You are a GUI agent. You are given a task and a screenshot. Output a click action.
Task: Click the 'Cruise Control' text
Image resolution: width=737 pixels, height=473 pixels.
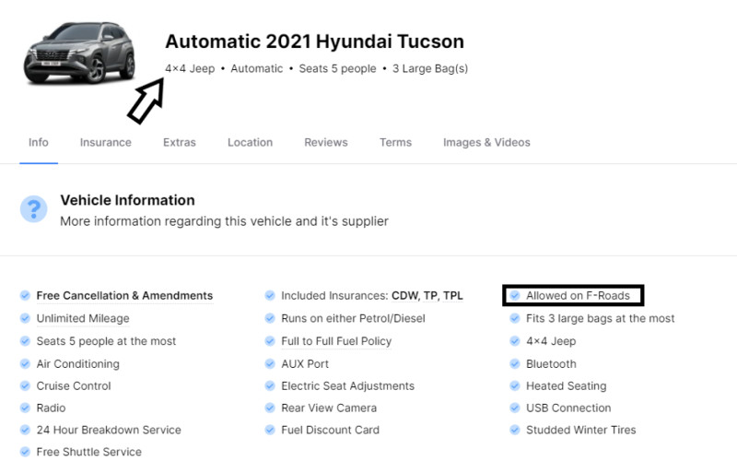74,386
